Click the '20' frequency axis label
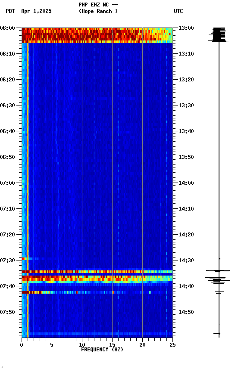This screenshot has width=238, height=372. pos(143,345)
